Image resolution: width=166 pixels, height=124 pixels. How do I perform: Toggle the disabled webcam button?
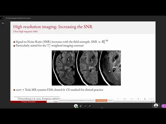tap(85, 106)
